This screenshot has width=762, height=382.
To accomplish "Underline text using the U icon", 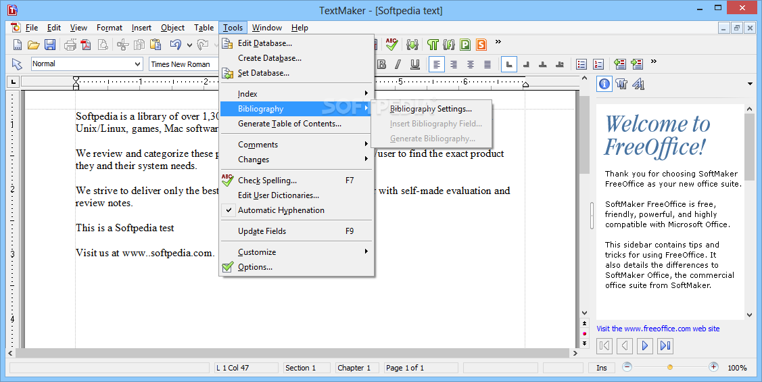I will coord(415,64).
